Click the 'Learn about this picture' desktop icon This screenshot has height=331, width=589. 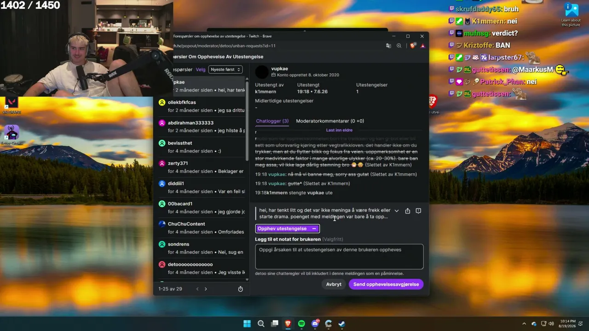(571, 15)
